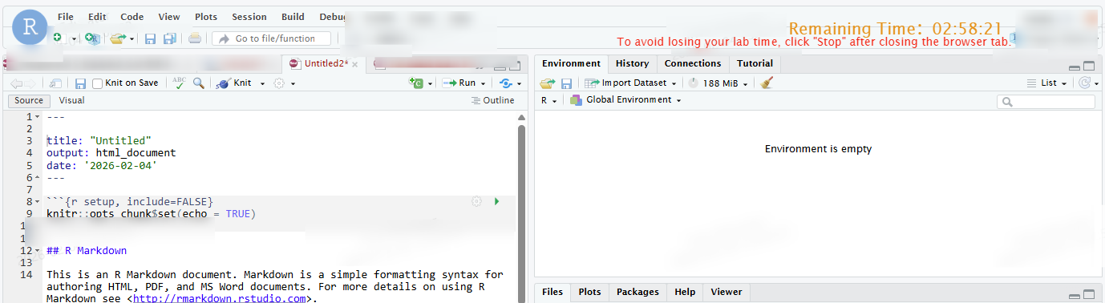Switch to Visual editor mode

pyautogui.click(x=71, y=101)
